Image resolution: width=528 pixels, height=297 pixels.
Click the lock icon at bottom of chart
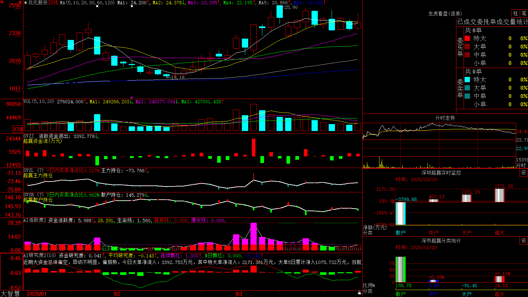coord(359,293)
